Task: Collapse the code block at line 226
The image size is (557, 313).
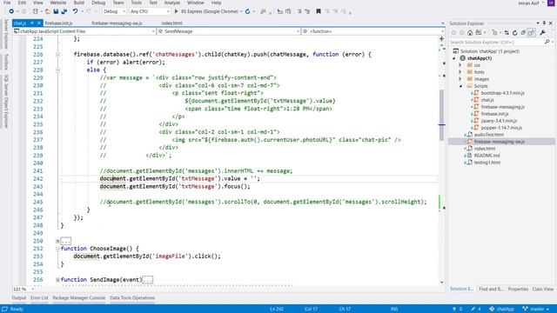Action: tap(57, 54)
